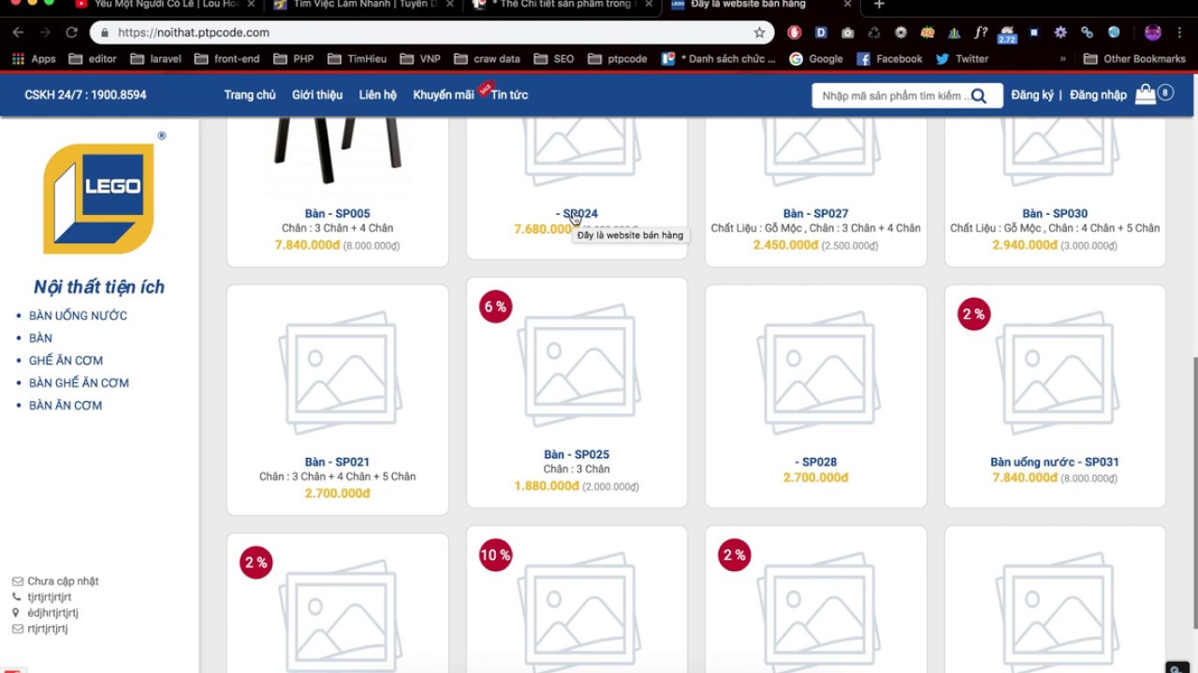Open the f? font finder extension
The image size is (1198, 673).
pos(980,33)
